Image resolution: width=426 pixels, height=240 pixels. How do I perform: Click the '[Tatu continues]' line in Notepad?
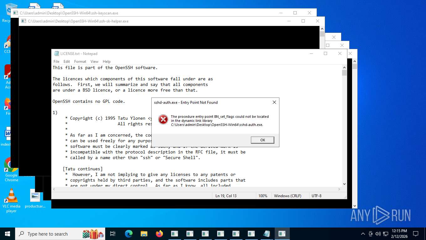83,169
